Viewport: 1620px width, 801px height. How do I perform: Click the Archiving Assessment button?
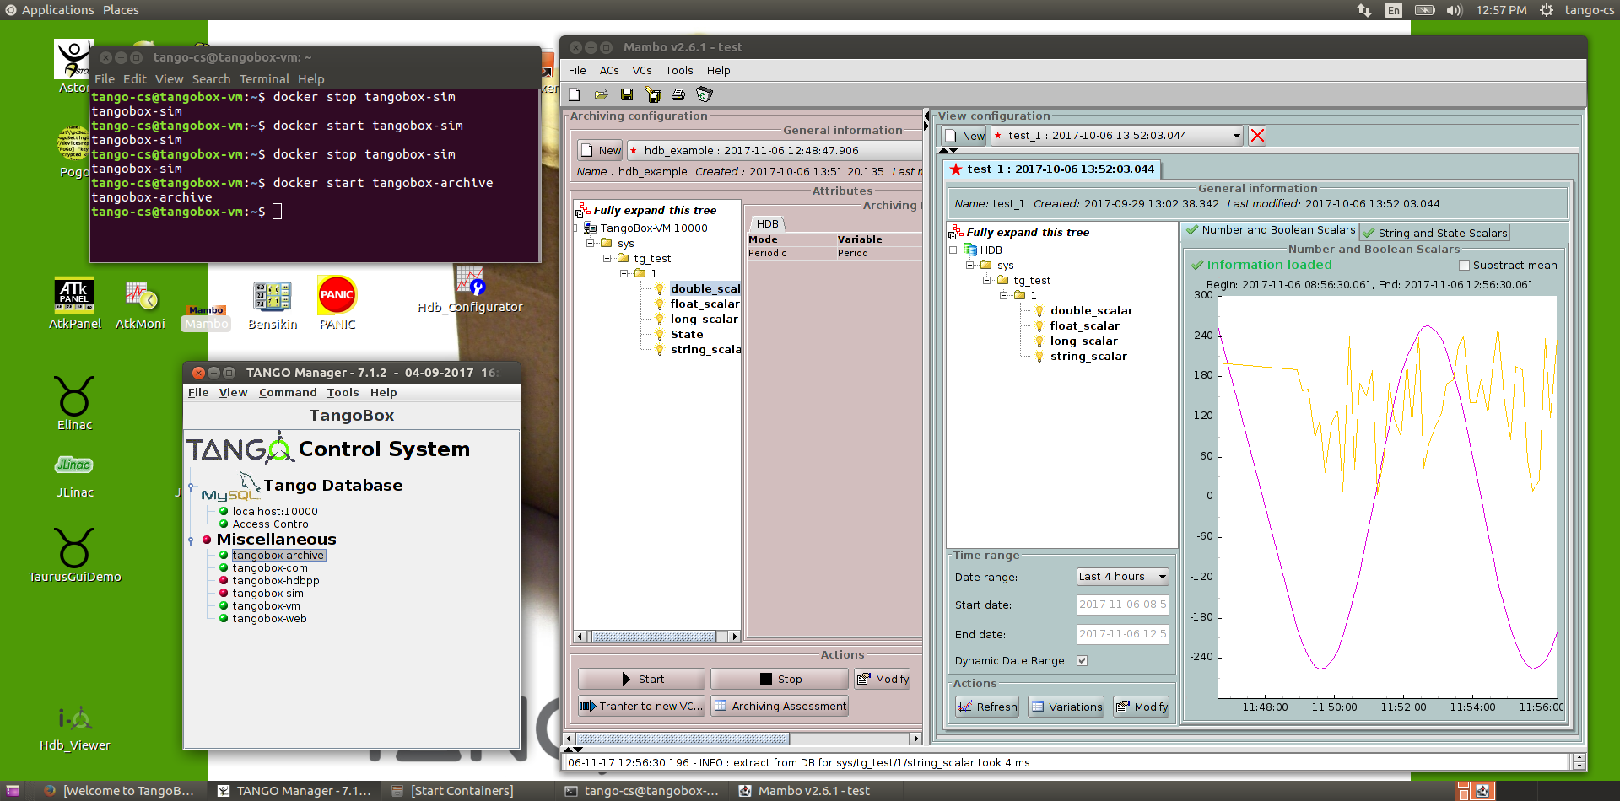[780, 707]
